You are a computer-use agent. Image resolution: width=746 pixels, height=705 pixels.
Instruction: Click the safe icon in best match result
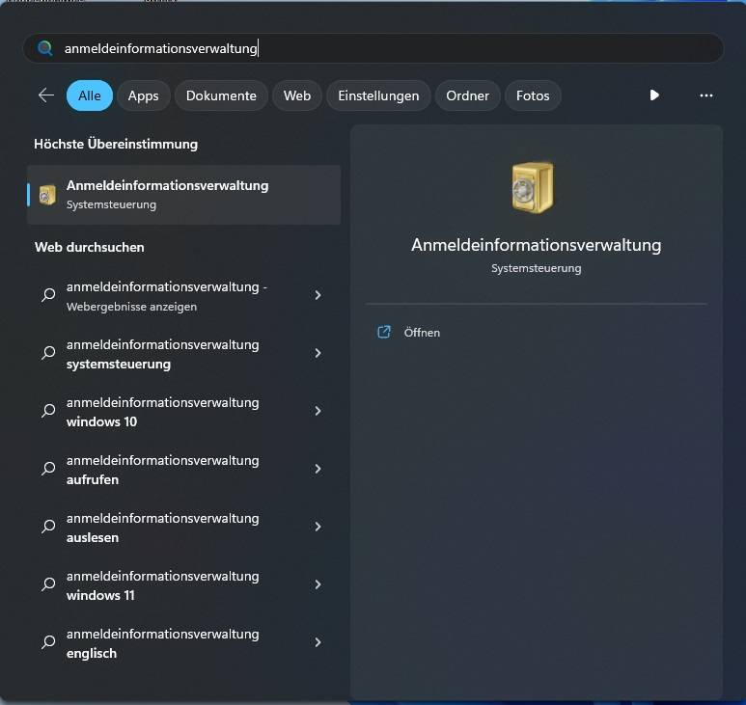pos(47,195)
